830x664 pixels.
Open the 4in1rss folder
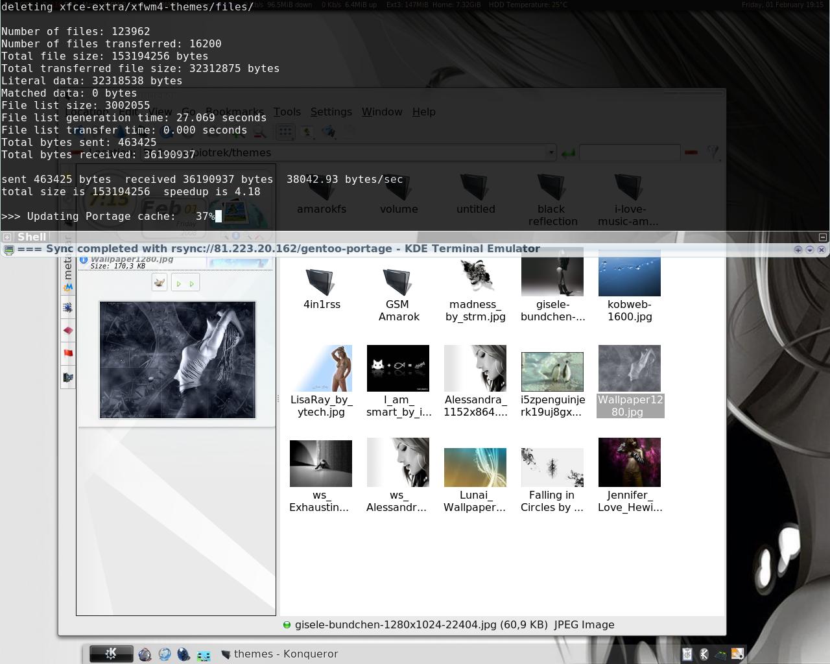click(x=322, y=289)
